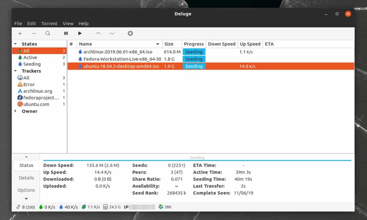The image size is (367, 220).
Task: Open the search filter magnifier icon
Action: [x=48, y=33]
